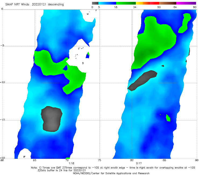199x175 pixels.
Task: Click the longitude axis label "65"
Action: tap(35, 160)
